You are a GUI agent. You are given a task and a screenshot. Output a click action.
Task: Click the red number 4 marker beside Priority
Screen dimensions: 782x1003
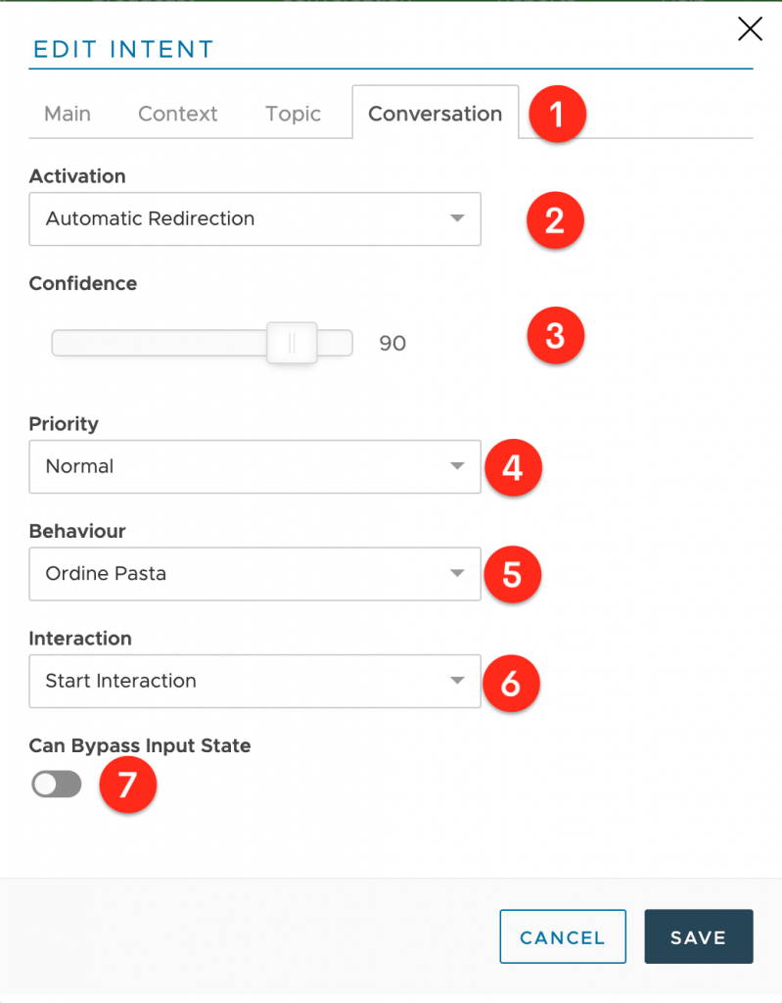[513, 467]
